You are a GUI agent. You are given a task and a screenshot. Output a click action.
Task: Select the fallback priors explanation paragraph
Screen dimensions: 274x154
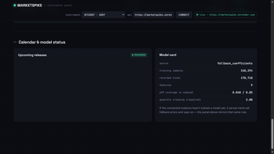(x=204, y=110)
